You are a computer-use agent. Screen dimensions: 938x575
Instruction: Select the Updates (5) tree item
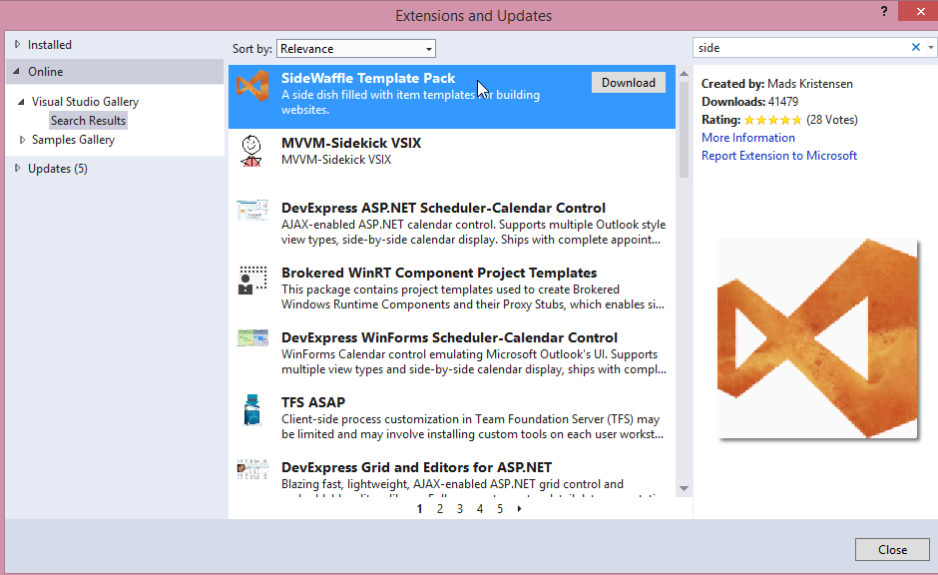tap(58, 169)
